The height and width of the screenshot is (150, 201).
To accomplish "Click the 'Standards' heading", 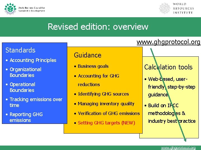I will (20, 50).
